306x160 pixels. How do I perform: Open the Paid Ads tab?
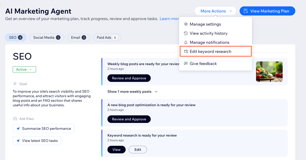point(107,37)
